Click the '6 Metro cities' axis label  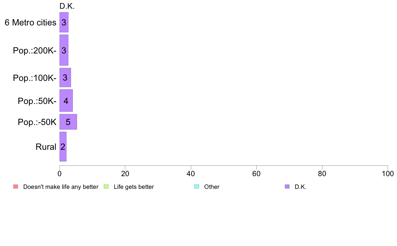(x=30, y=22)
